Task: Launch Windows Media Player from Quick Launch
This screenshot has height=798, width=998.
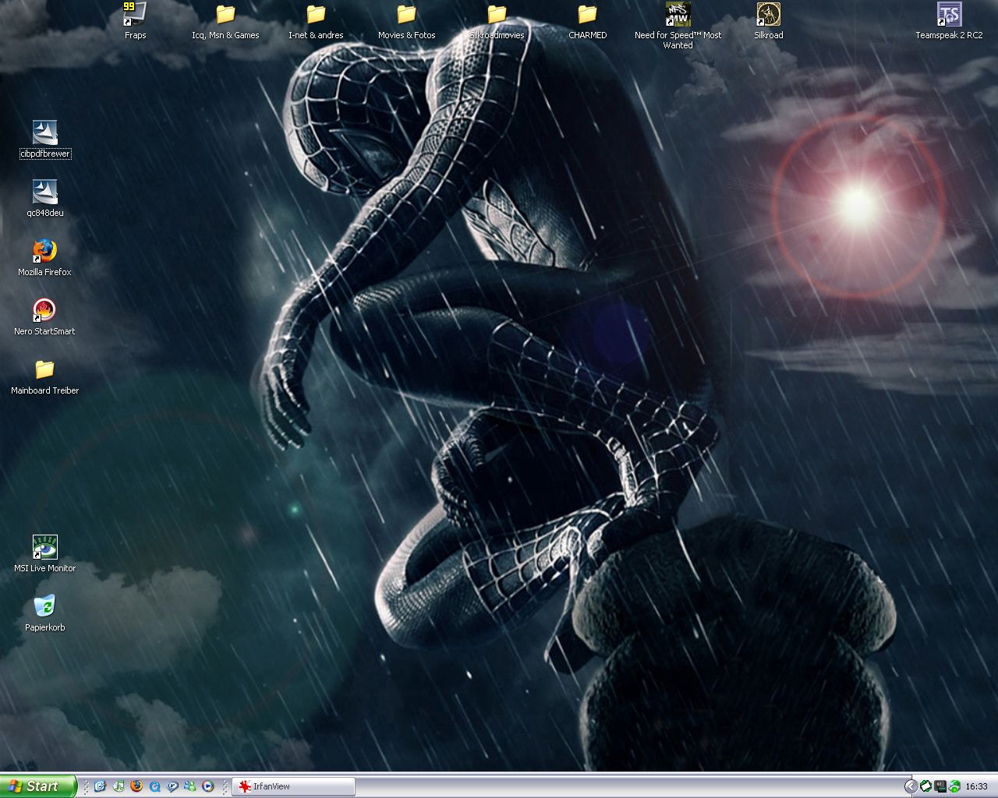Action: [208, 786]
